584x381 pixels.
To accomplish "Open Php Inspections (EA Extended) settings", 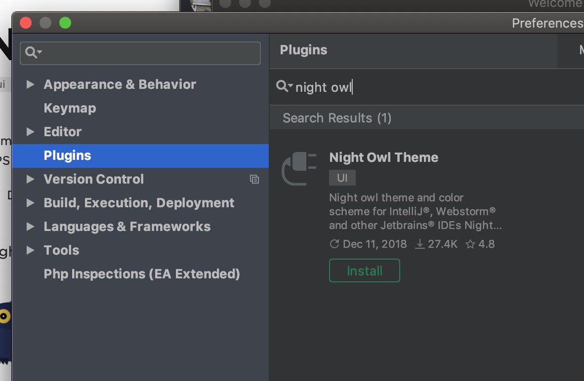I will coord(140,274).
